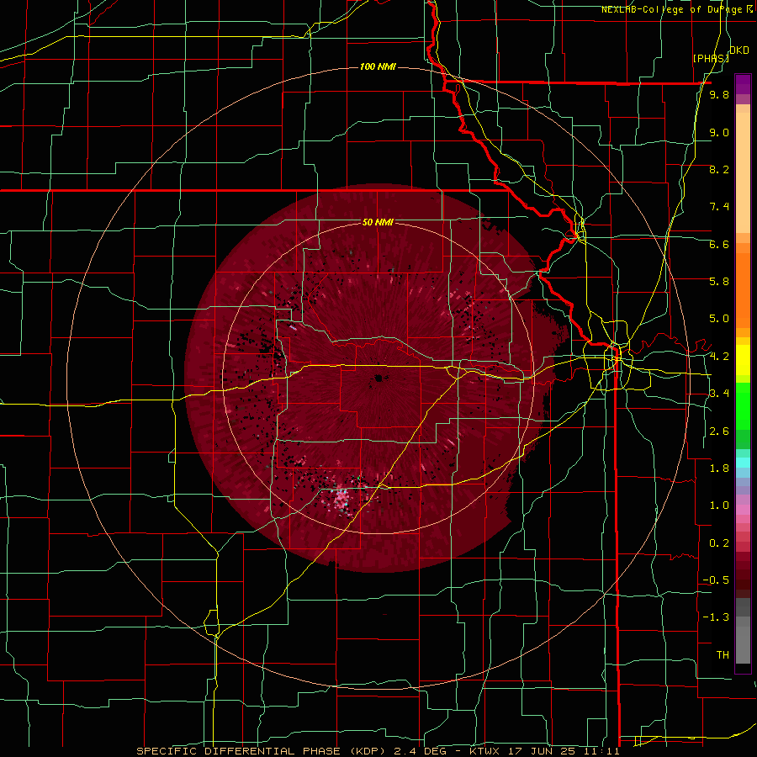The height and width of the screenshot is (757, 757).
Task: Pick the cyan band of the color scale
Action: pyautogui.click(x=743, y=462)
